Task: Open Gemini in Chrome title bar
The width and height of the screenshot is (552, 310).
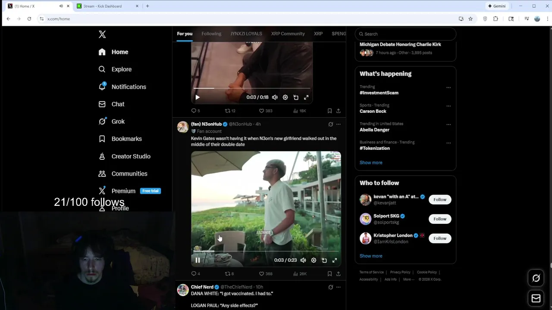Action: (x=496, y=6)
